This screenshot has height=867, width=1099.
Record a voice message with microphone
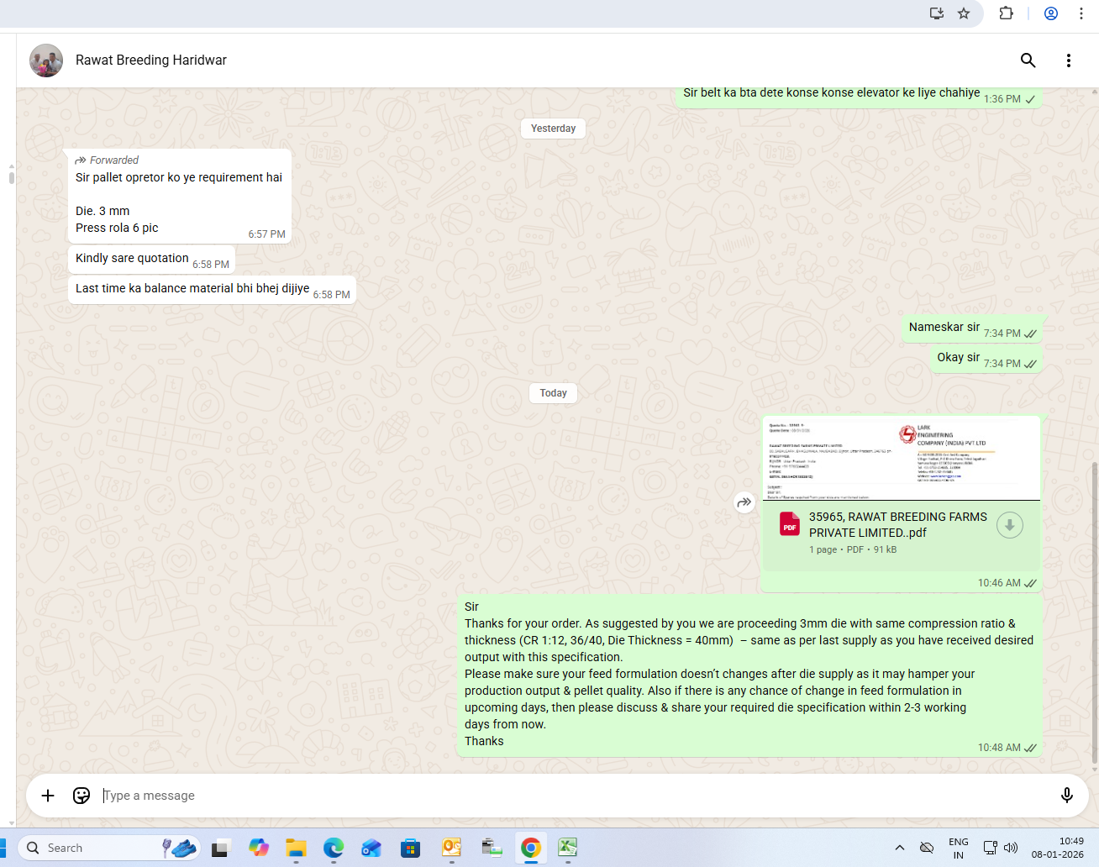[1066, 796]
